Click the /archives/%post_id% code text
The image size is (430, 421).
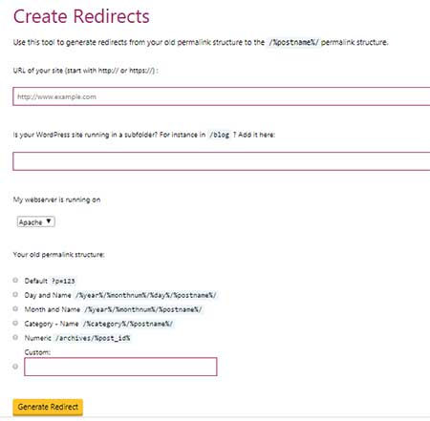pyautogui.click(x=93, y=338)
